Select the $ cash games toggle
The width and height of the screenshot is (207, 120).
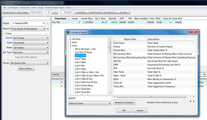tap(49, 12)
